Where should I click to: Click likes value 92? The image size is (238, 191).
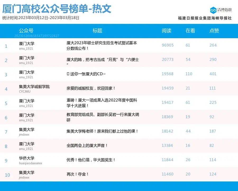(x=212, y=117)
